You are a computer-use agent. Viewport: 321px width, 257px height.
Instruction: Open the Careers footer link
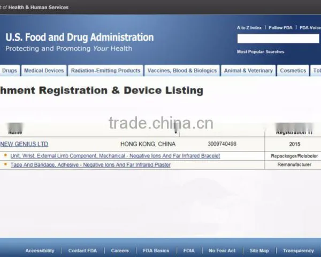(120, 251)
